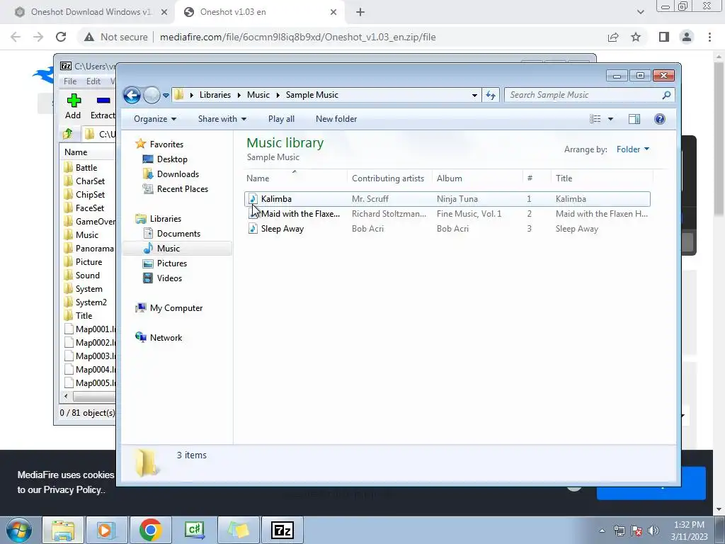Click Sample Music in the breadcrumb
Screen dimensions: 725x544
click(x=312, y=95)
